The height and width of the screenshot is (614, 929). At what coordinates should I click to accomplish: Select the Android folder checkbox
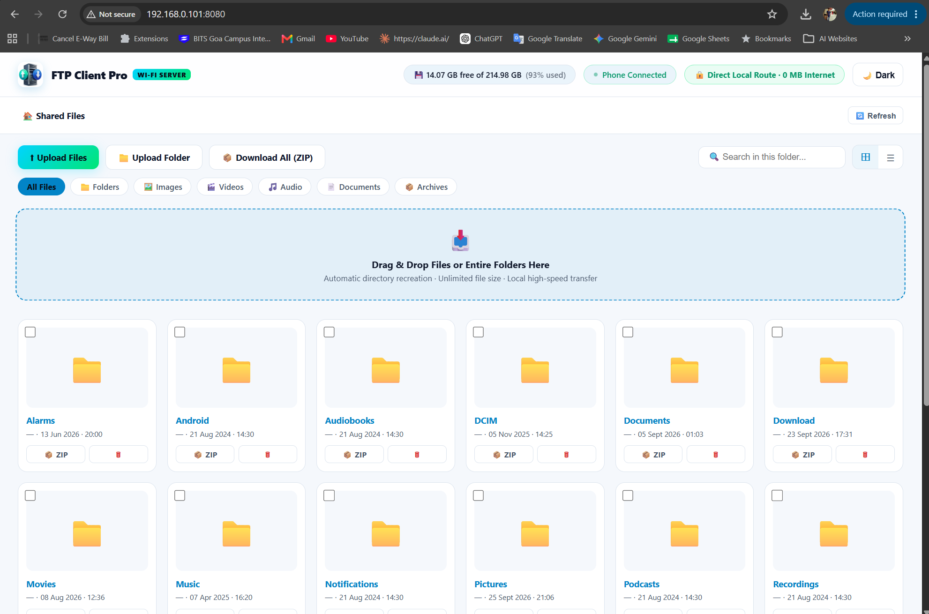point(180,332)
